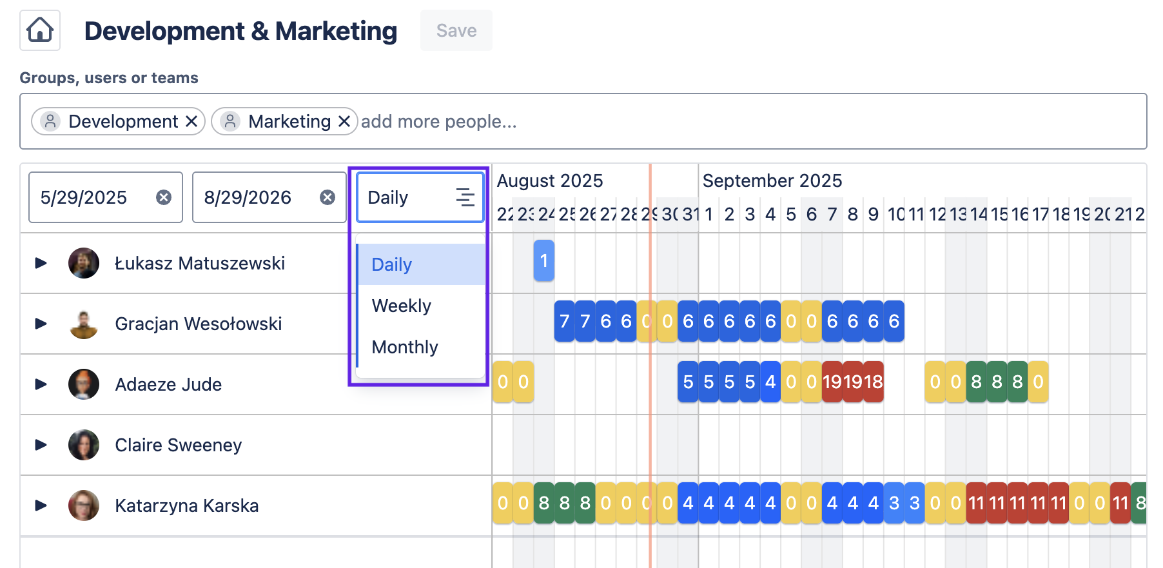Remove the Development group chip
This screenshot has height=568, width=1163.
[x=191, y=121]
